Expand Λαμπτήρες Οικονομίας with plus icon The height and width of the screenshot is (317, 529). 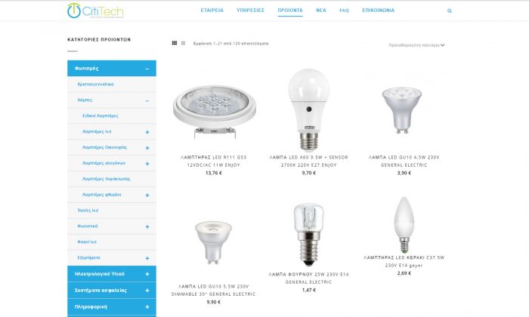(x=147, y=148)
